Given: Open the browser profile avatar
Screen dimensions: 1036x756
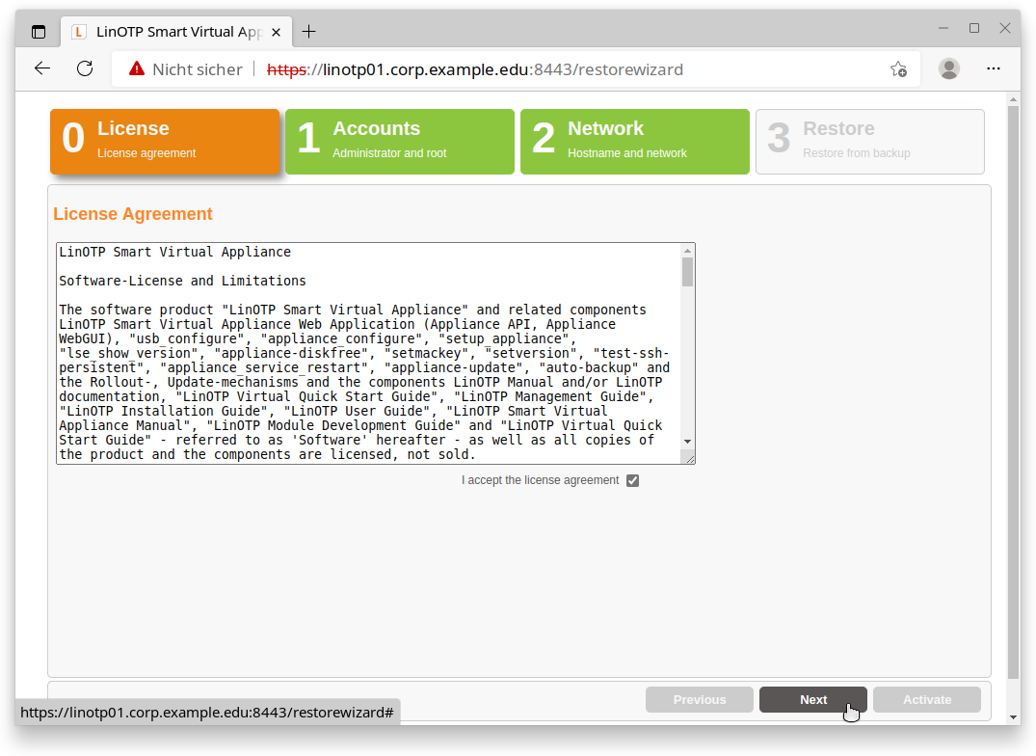Looking at the screenshot, I should click(x=949, y=68).
